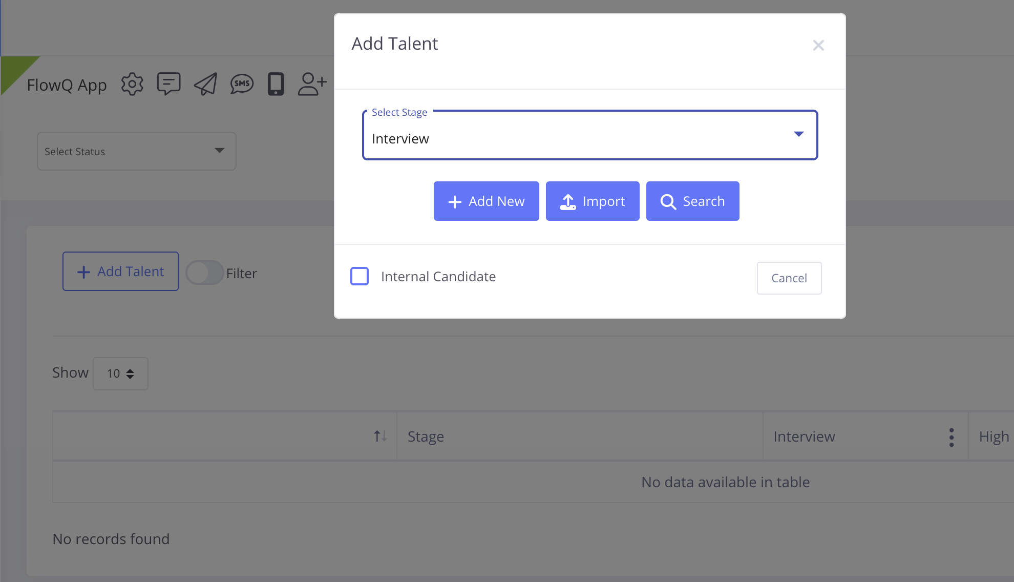
Task: Click the Add Talent outlined button
Action: point(120,272)
